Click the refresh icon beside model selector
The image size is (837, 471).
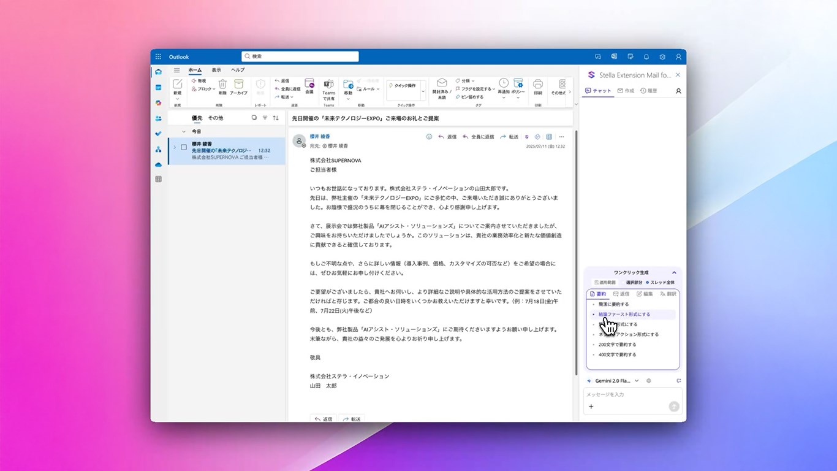click(679, 381)
